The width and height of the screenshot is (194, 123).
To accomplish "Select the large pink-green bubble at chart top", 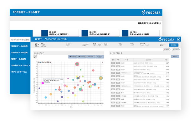I will [77, 64].
